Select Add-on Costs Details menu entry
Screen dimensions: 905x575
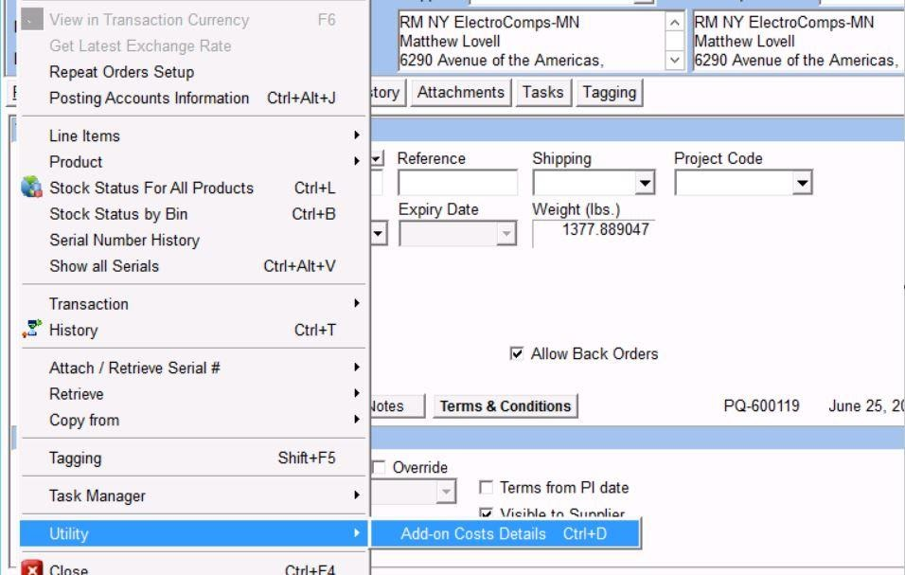(x=504, y=534)
